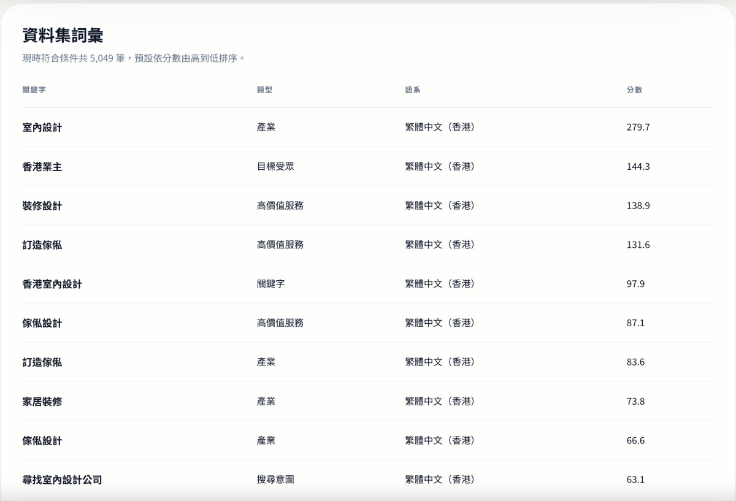Click the score 144.3
The height and width of the screenshot is (501, 736).
(x=638, y=167)
